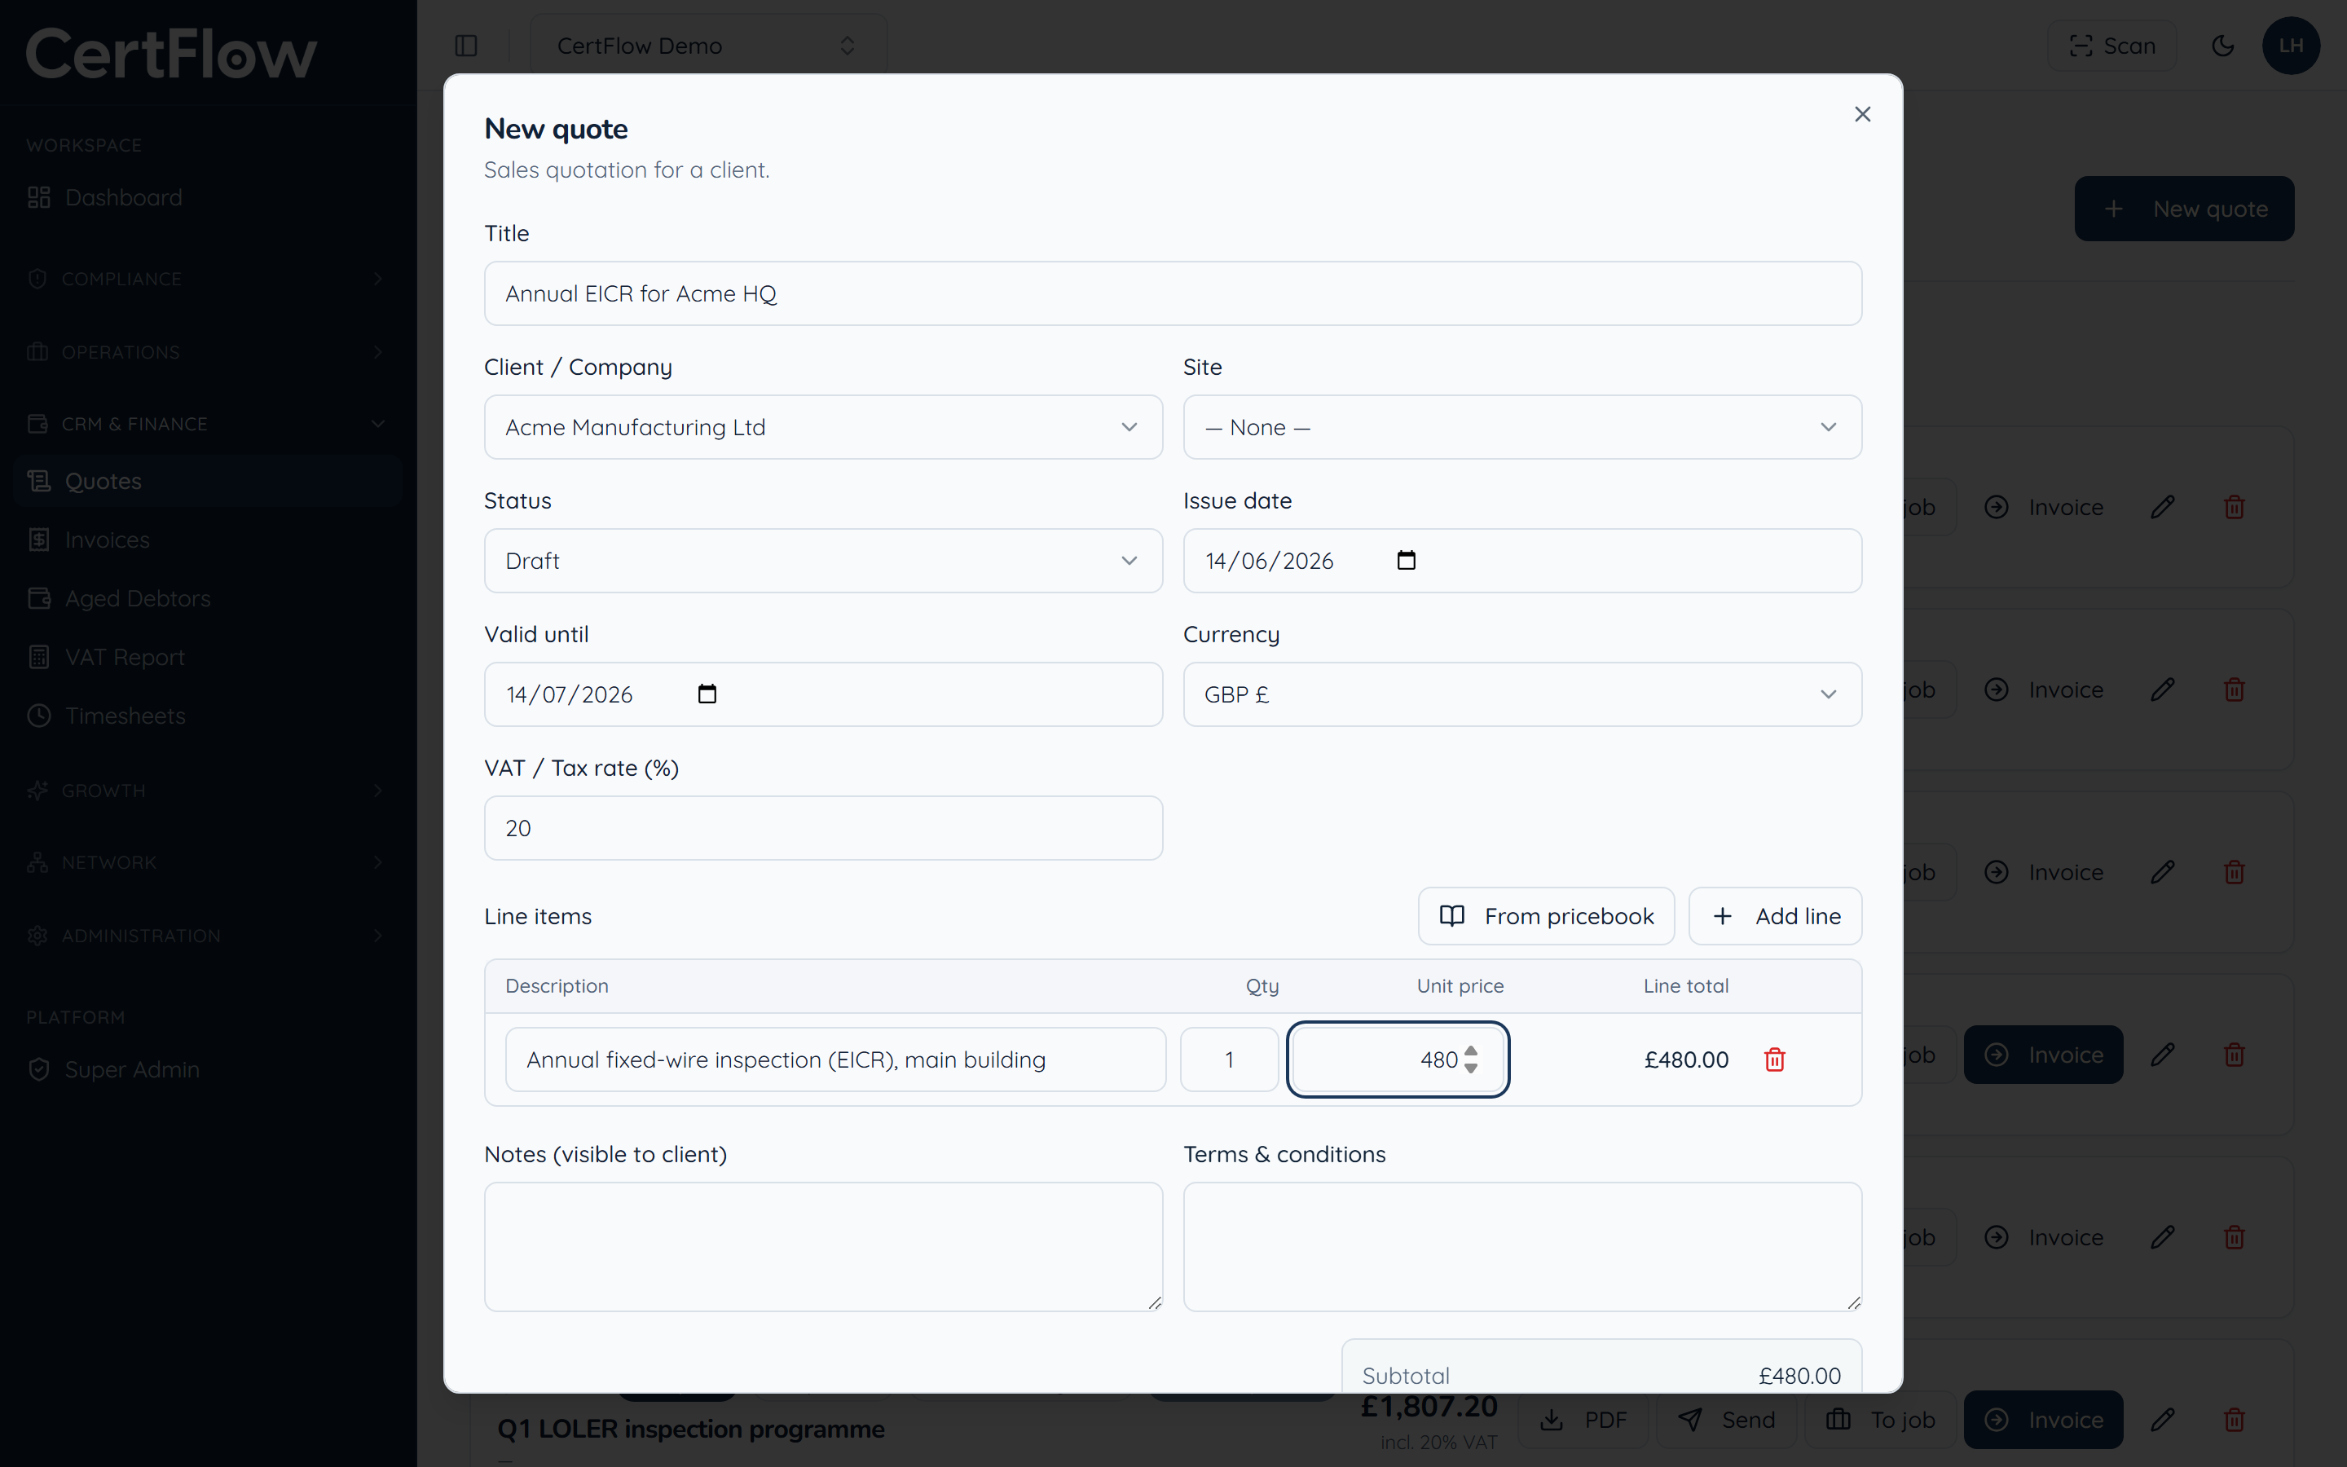Open the CertFlow Demo workspace switcher
Viewport: 2347px width, 1467px height.
click(707, 46)
